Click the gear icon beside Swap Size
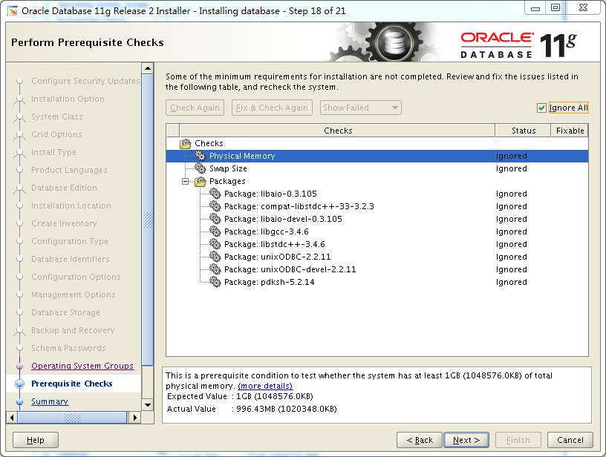The width and height of the screenshot is (606, 457). pyautogui.click(x=201, y=168)
